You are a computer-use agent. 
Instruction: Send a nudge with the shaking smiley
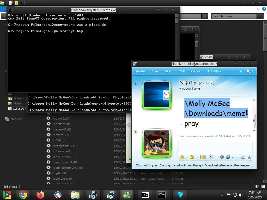pos(203,157)
